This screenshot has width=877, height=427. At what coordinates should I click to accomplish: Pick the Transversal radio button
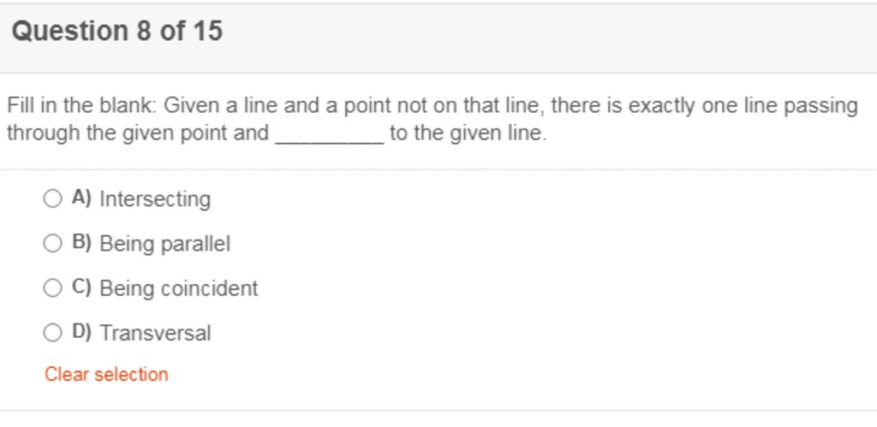53,333
